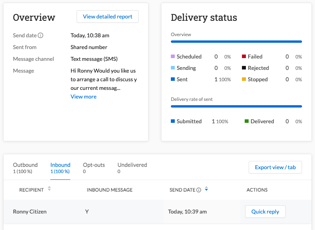
Task: Sort the Inbound Message column
Action: [110, 190]
